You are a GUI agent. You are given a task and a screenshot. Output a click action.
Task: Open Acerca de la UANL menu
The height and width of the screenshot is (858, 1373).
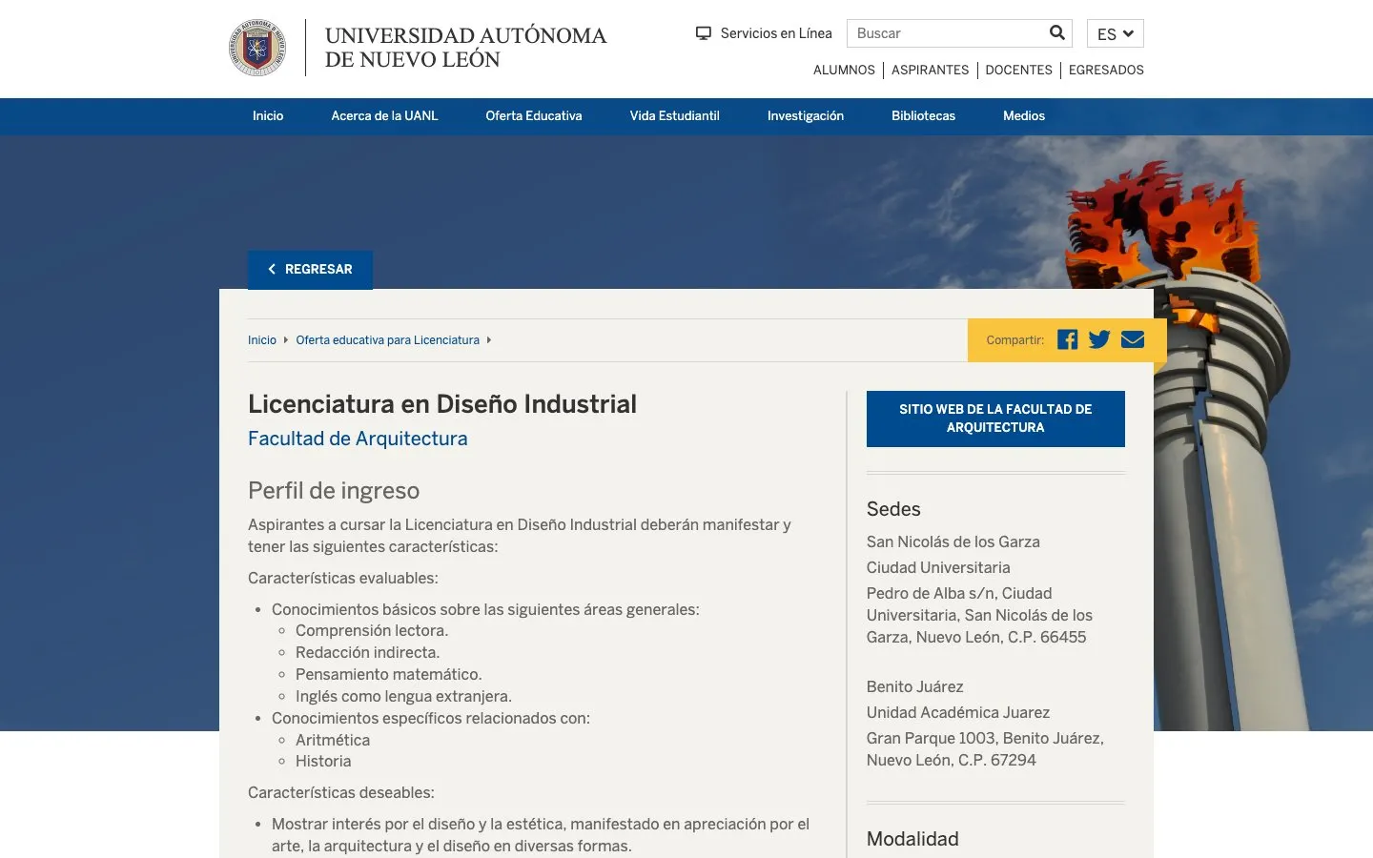click(384, 115)
